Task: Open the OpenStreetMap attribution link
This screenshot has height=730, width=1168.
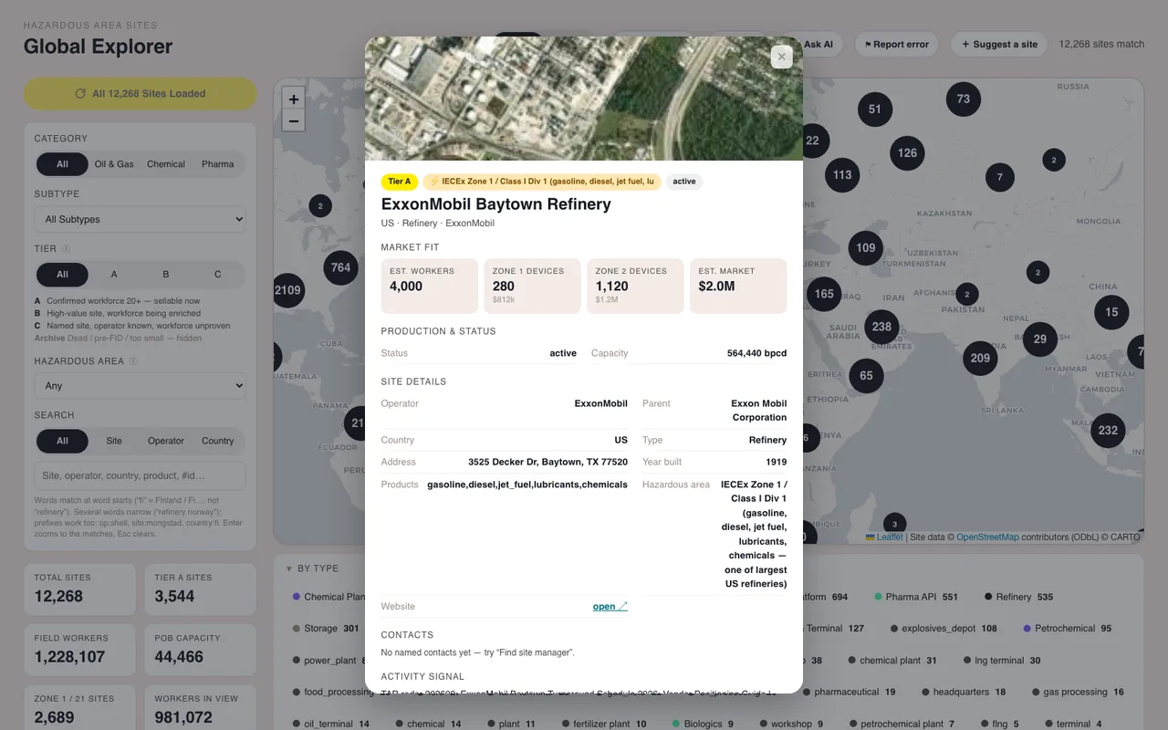Action: [987, 537]
